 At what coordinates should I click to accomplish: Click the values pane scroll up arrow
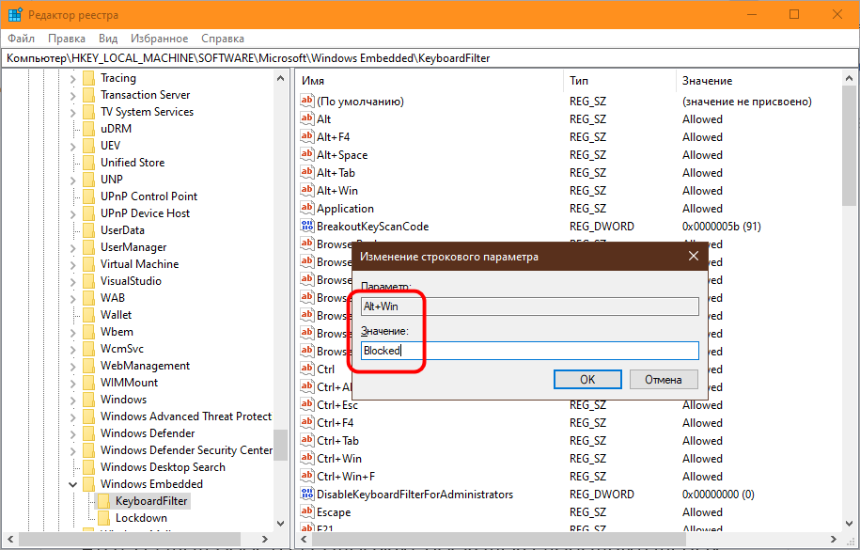850,78
